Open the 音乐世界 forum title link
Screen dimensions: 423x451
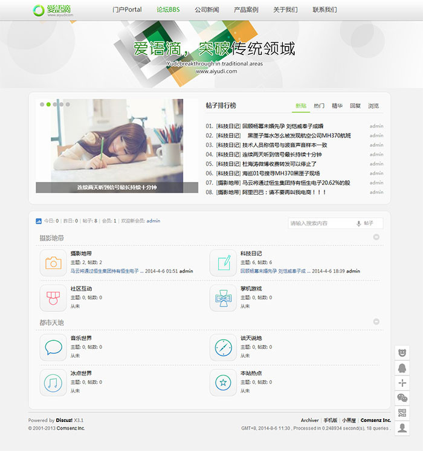point(81,338)
